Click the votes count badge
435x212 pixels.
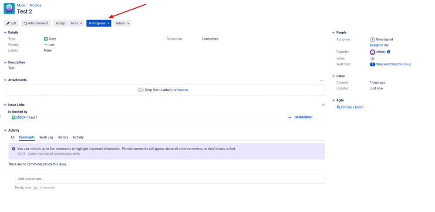[x=372, y=59]
